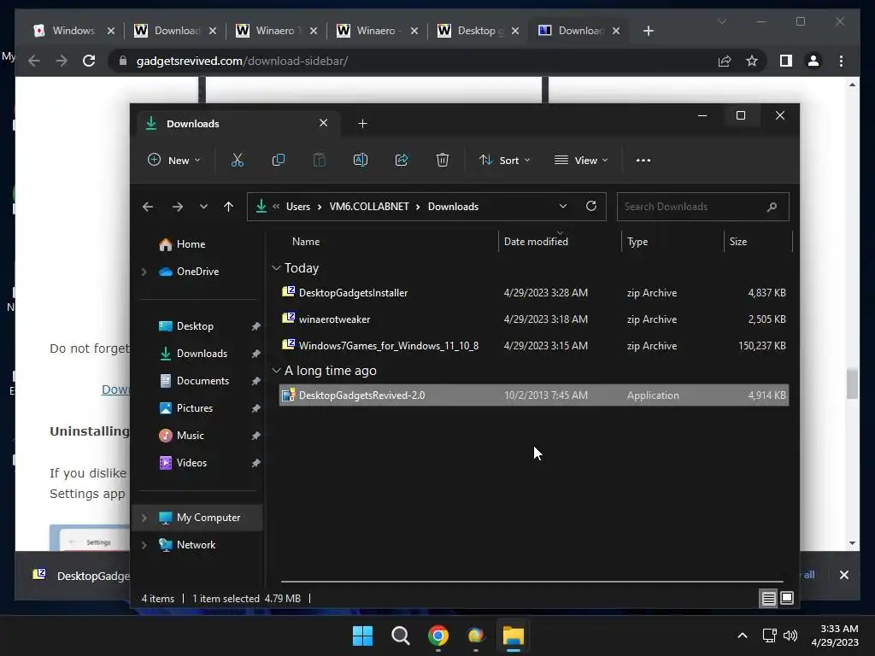The height and width of the screenshot is (656, 875).
Task: Click the Chrome page vertical scrollbar thumb
Action: pos(852,384)
